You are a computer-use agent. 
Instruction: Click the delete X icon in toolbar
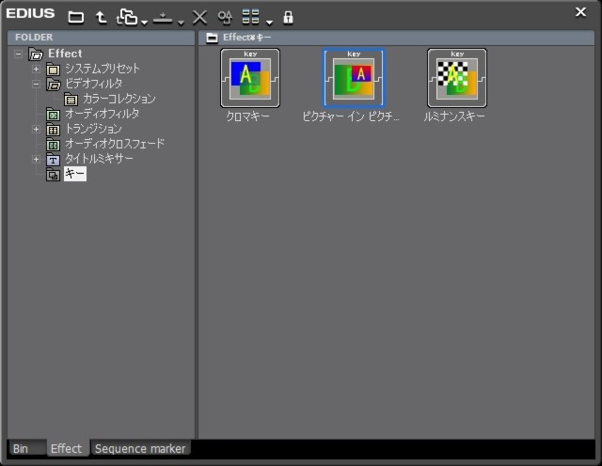(200, 18)
